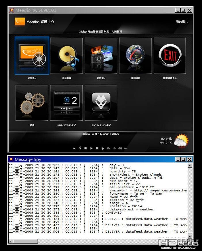Click the Meedios 媒體中心 title text

point(40,22)
